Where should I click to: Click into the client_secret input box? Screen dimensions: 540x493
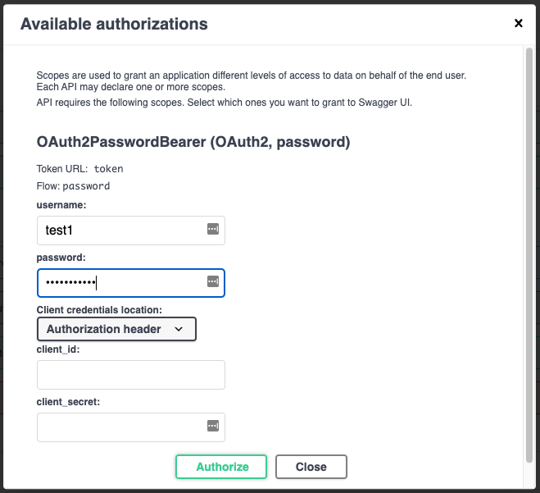point(119,427)
